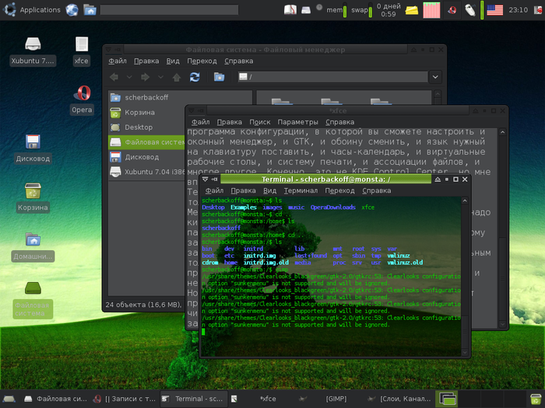
Task: Reload the folder in file manager
Action: (195, 77)
